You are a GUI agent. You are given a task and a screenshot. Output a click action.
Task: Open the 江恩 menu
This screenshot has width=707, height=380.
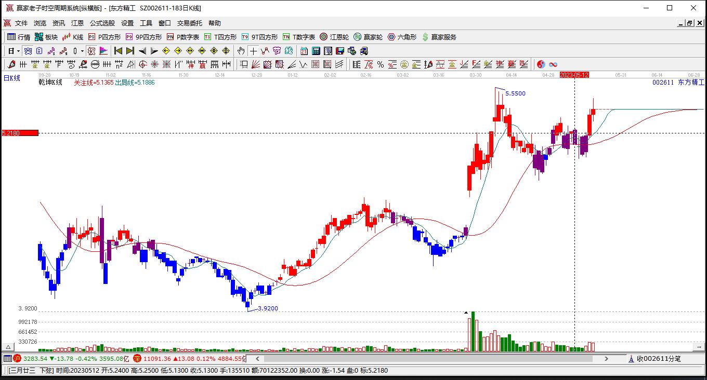tap(77, 23)
